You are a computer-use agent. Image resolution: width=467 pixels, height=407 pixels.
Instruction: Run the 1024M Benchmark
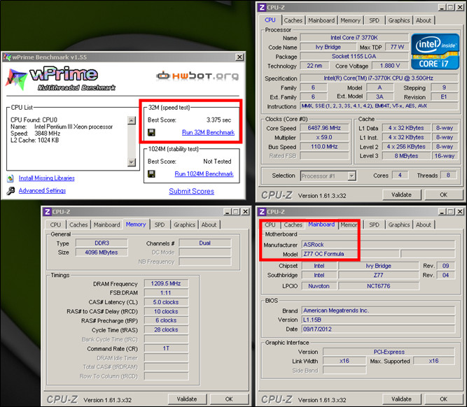(204, 173)
